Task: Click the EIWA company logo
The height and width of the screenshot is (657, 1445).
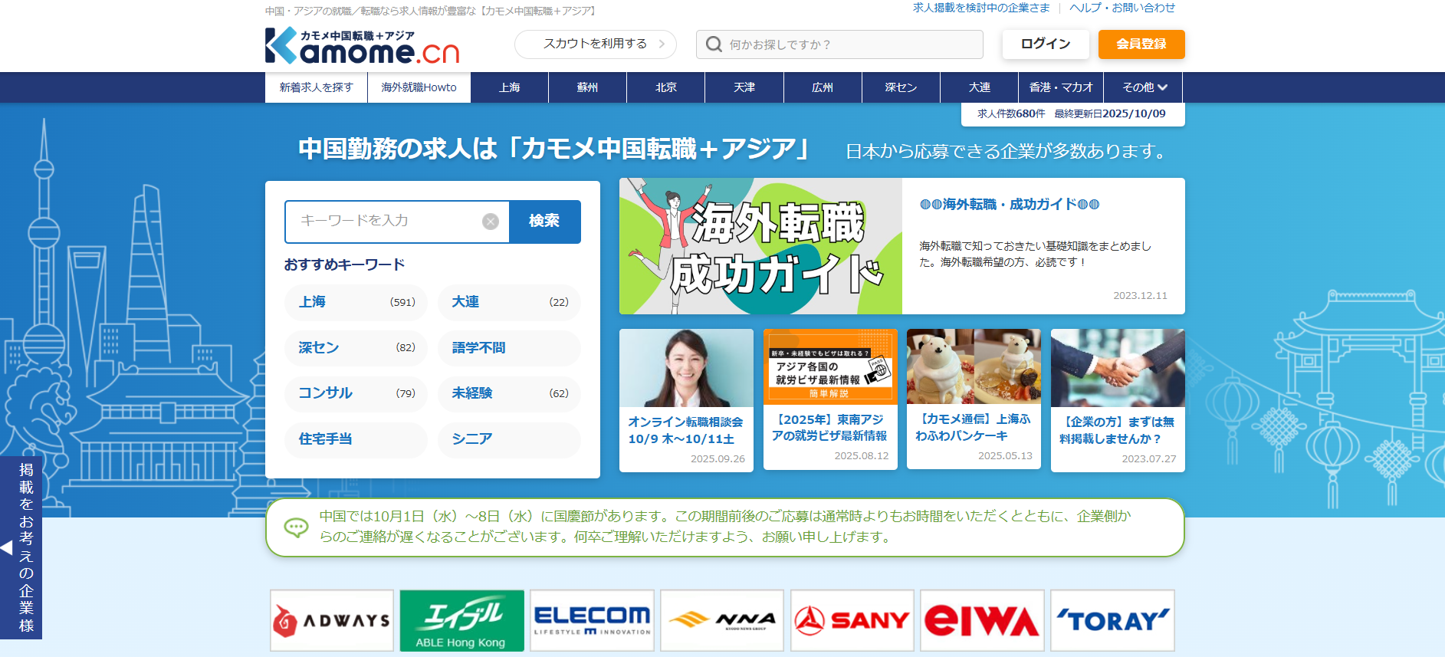Action: [982, 620]
